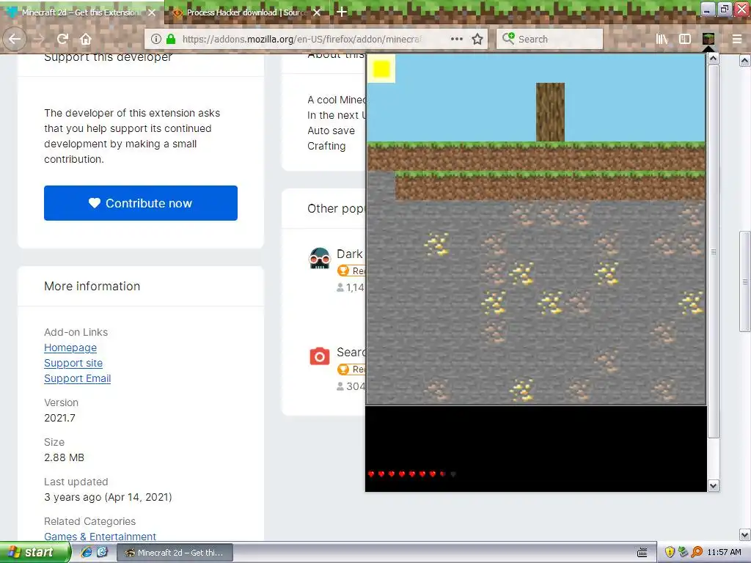Click the tree trunk in the game
Viewport: 751px width, 563px height.
(550, 112)
